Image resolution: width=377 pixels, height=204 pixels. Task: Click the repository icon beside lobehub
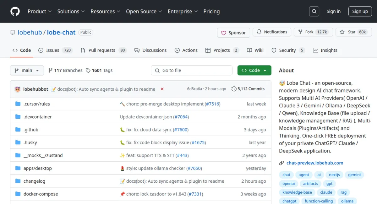coord(13,32)
